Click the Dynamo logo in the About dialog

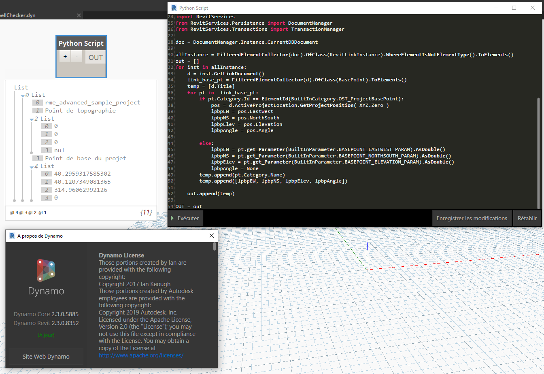coord(46,270)
